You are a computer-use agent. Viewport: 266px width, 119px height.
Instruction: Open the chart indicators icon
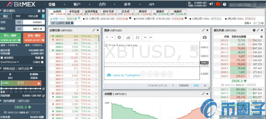(128, 37)
